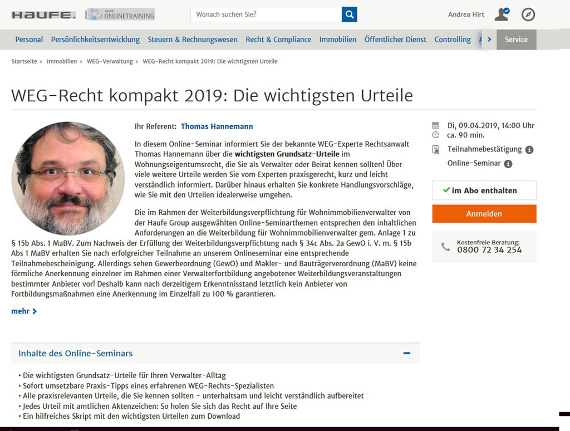Image resolution: width=570 pixels, height=431 pixels.
Task: Open the Immobilien menu
Action: pyautogui.click(x=338, y=40)
